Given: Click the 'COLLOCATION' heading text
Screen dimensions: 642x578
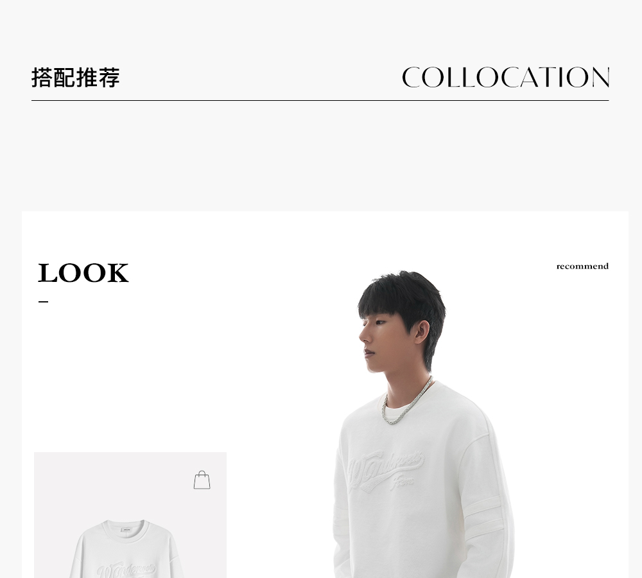Looking at the screenshot, I should click(506, 77).
